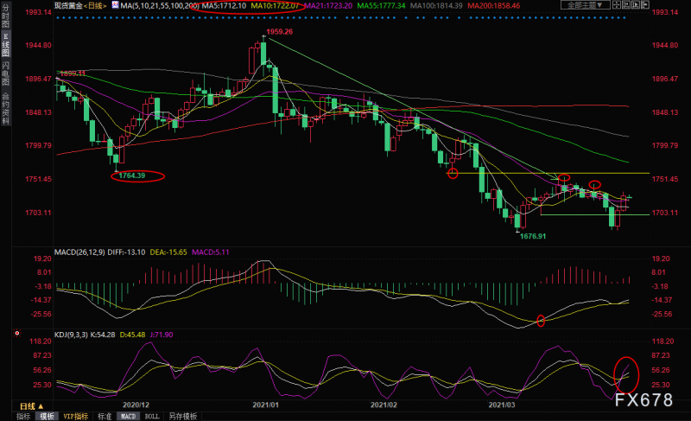Click the expand-width arrows icon at top right
The image size is (691, 421).
617,5
